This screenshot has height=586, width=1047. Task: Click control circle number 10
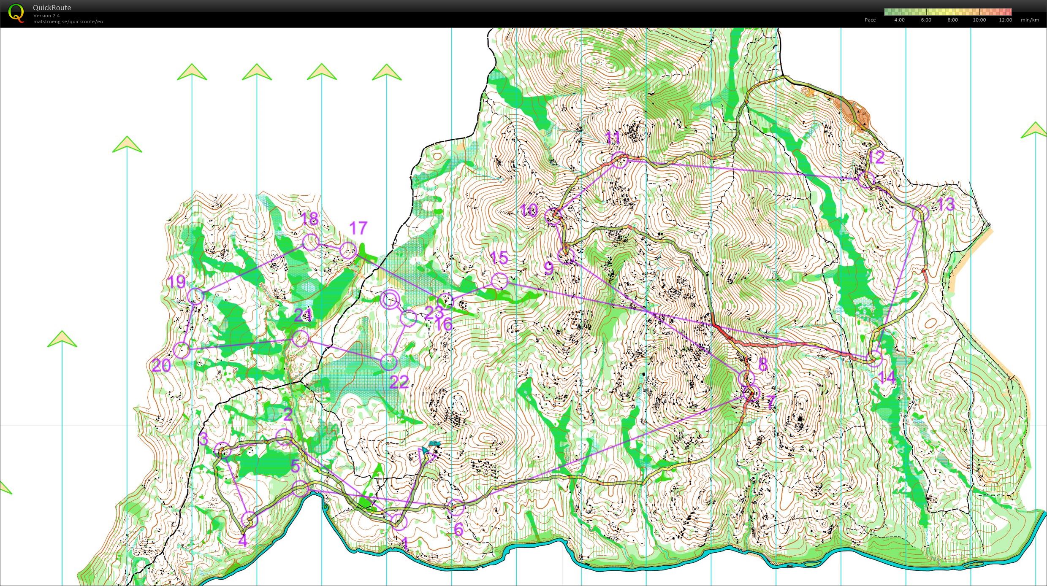553,216
